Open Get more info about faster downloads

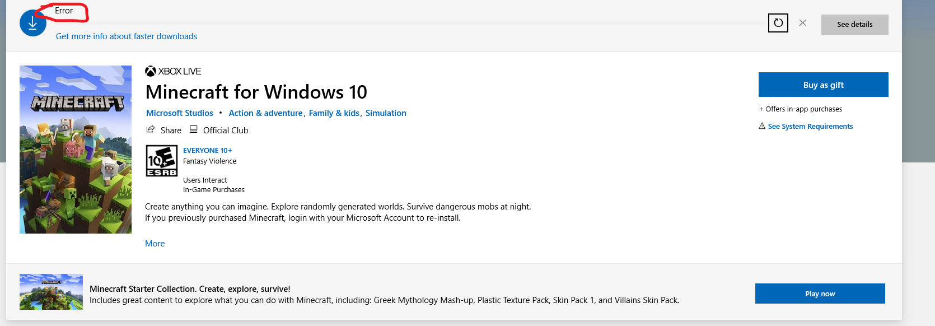[x=127, y=36]
